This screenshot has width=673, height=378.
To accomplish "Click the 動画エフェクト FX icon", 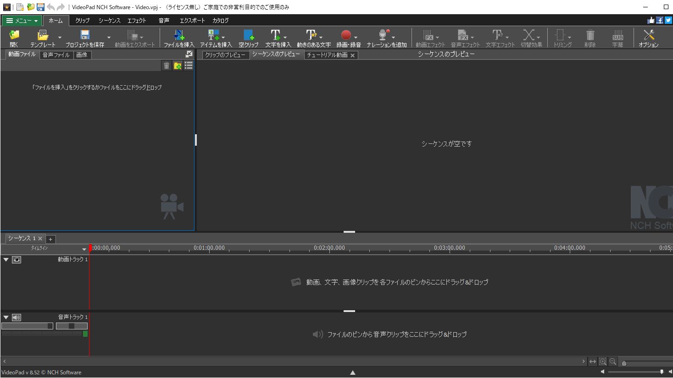I will [428, 35].
